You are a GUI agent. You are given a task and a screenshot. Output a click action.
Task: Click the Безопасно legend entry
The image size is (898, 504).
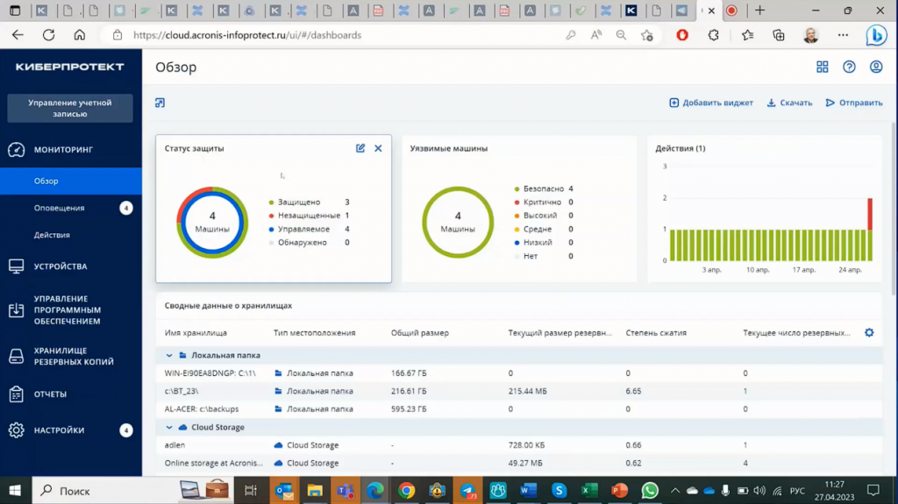tap(544, 188)
